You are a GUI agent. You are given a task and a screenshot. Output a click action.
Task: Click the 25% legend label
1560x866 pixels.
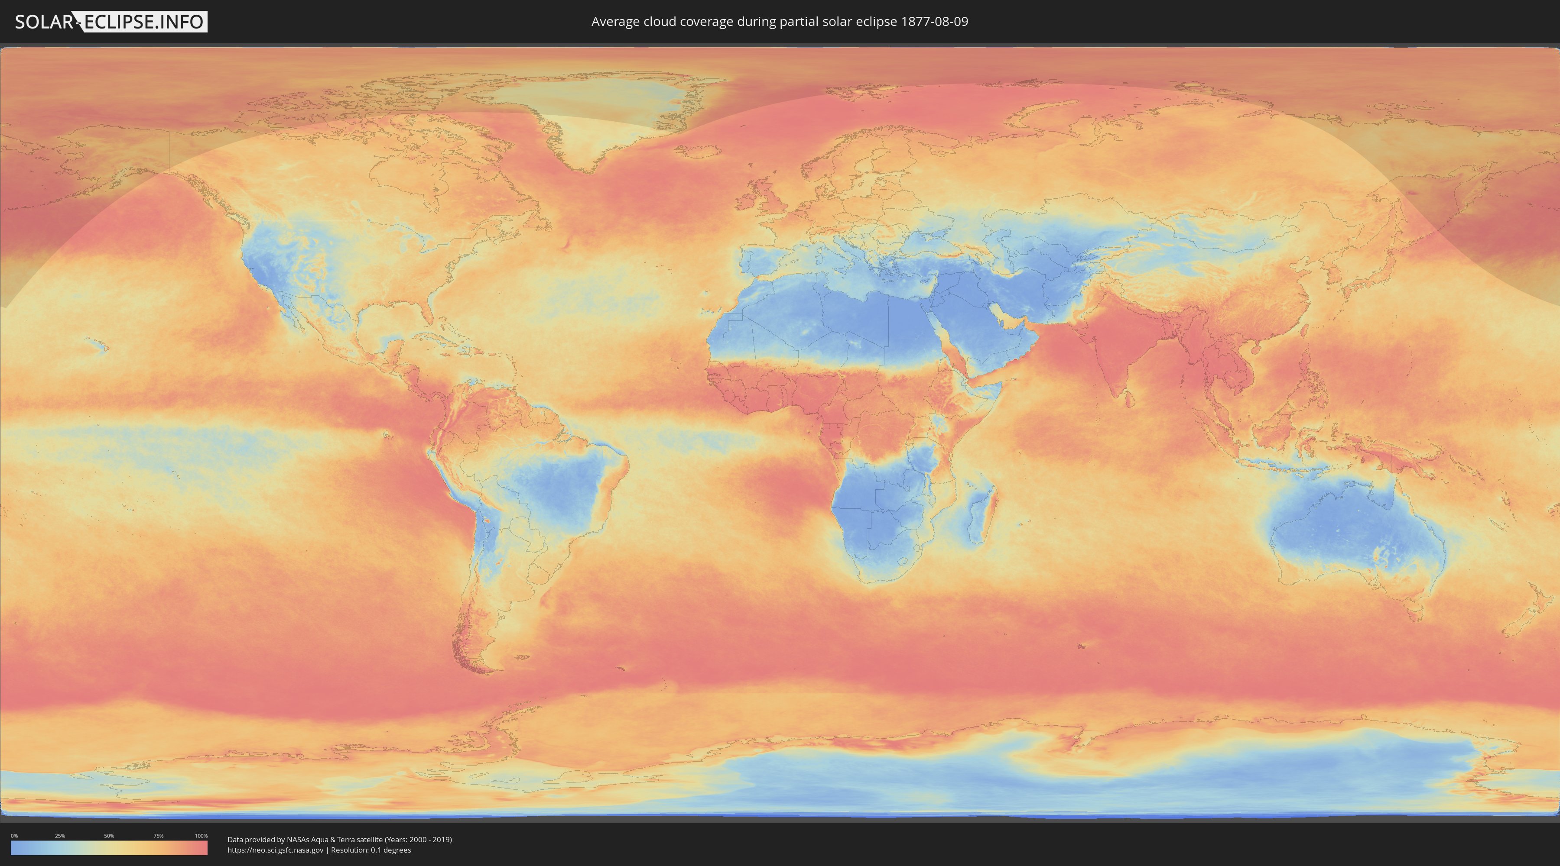(60, 836)
